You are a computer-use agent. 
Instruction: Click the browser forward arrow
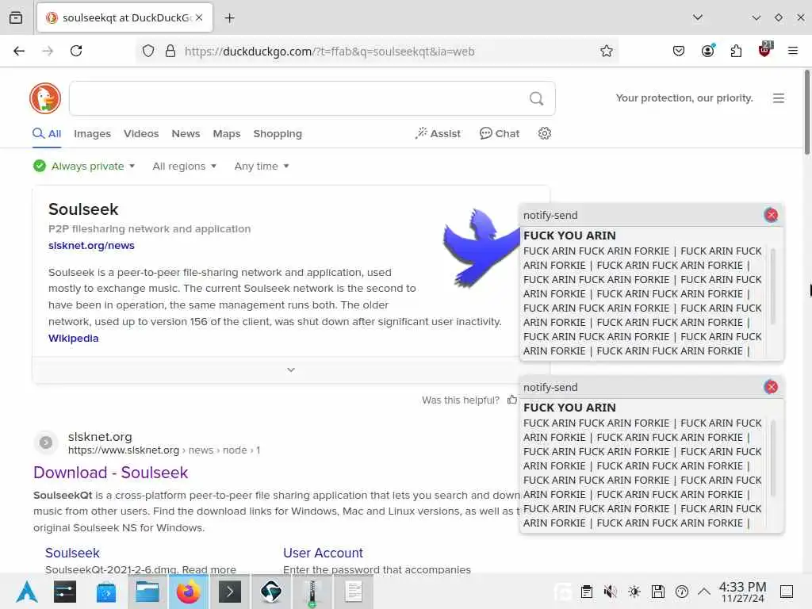(x=48, y=51)
